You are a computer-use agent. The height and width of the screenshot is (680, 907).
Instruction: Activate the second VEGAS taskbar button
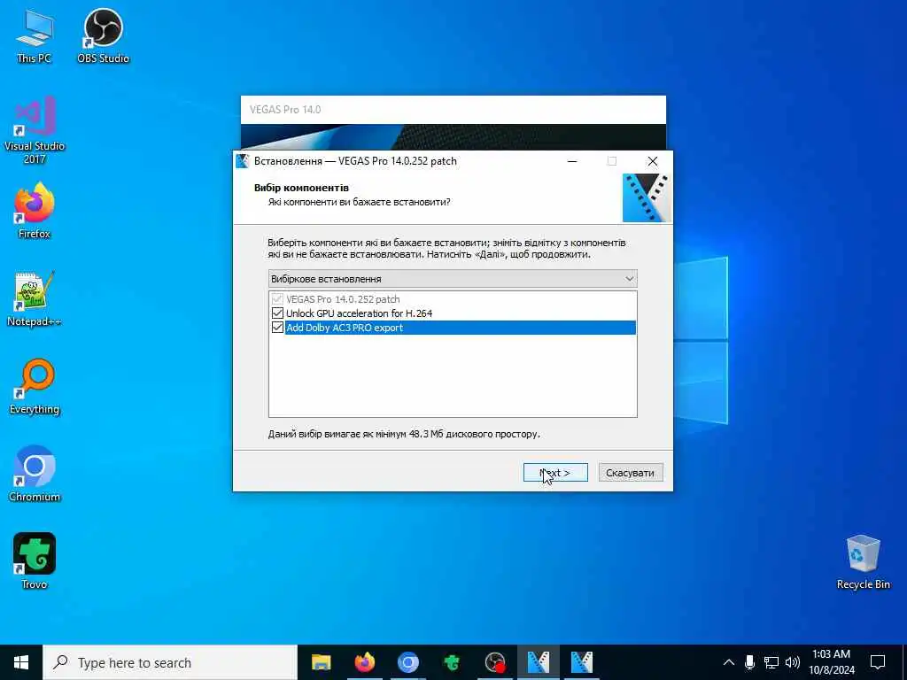pyautogui.click(x=581, y=662)
